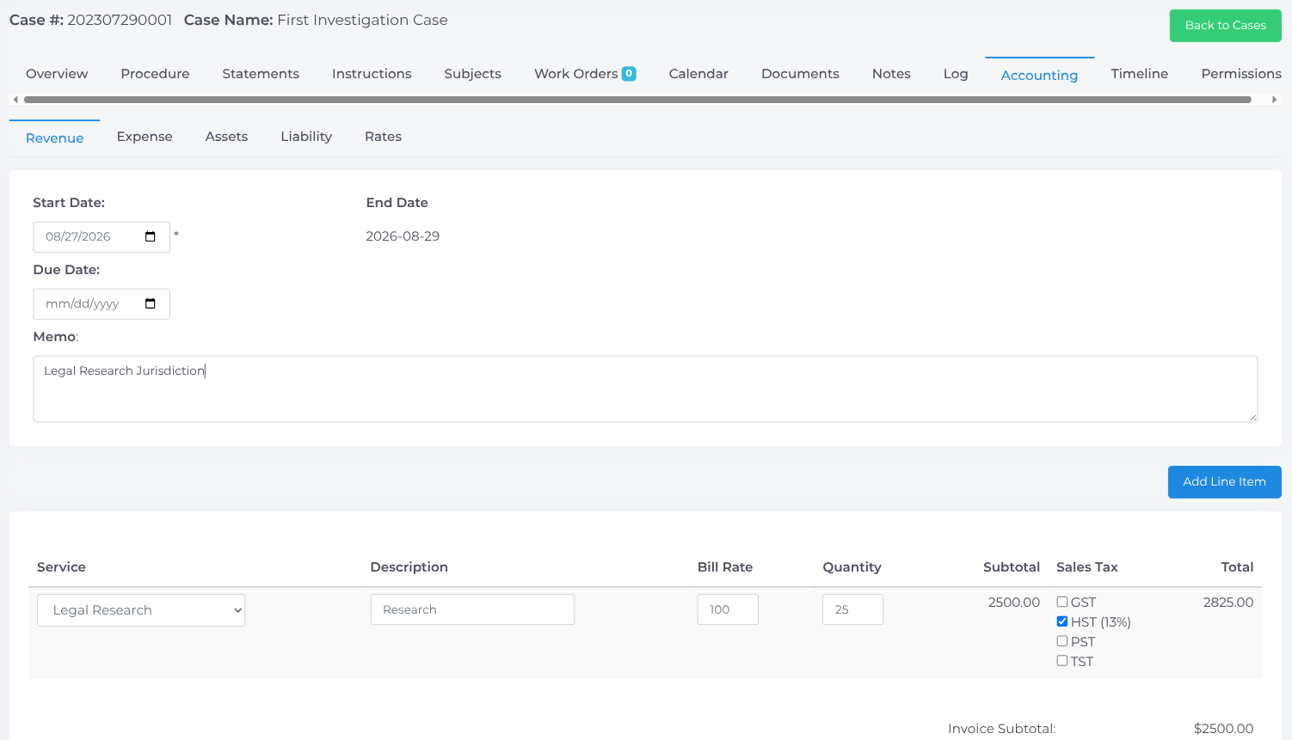The width and height of the screenshot is (1292, 740).
Task: Switch to the Expense sub-tab
Action: (145, 137)
